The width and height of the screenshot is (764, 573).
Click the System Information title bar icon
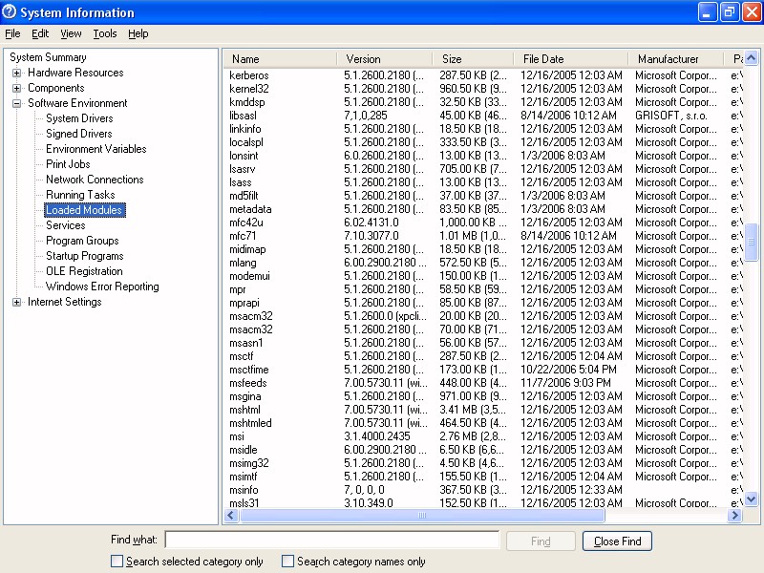tap(11, 12)
